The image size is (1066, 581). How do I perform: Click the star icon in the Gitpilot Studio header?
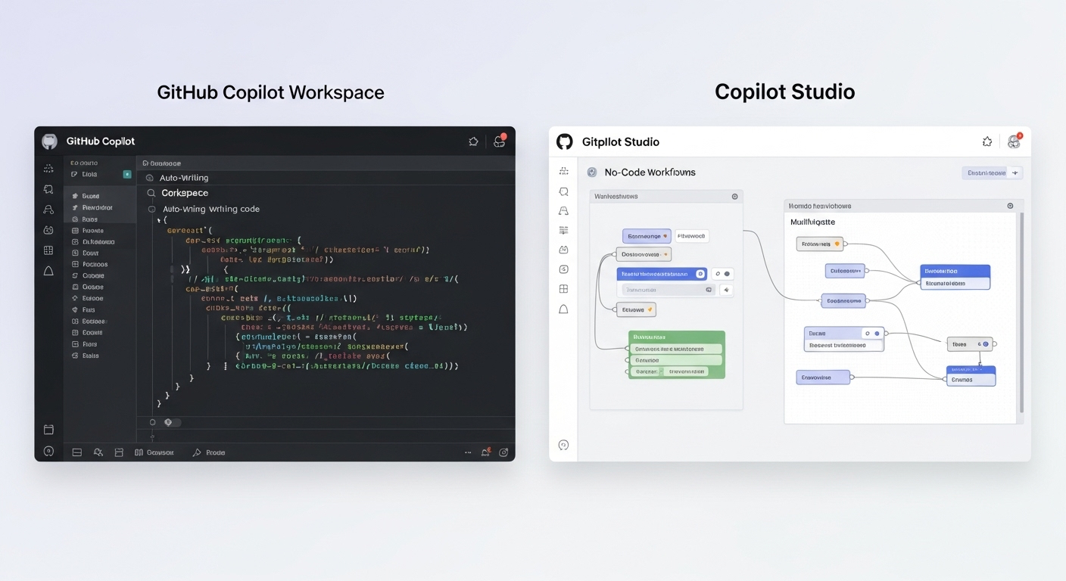click(987, 141)
